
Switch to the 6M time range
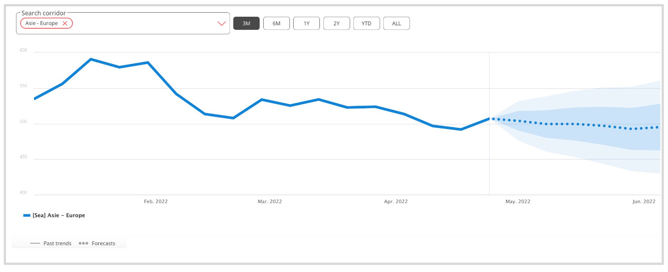[277, 23]
